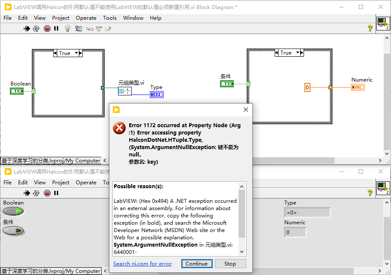Toggle Highlight Execution light bulb
Screen dimensions: 391x275
[67, 29]
